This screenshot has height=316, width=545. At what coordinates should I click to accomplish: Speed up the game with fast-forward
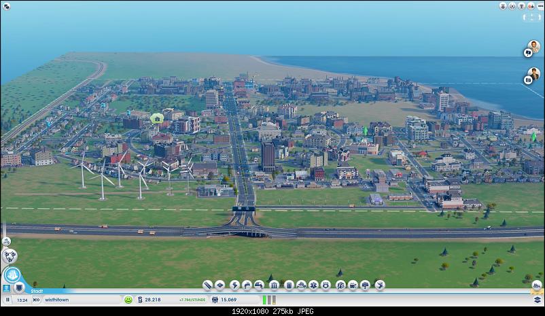point(37,300)
